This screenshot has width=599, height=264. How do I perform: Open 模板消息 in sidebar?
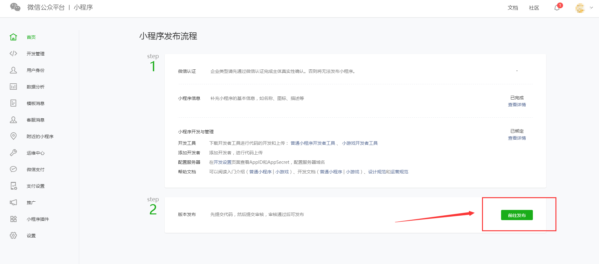tap(36, 103)
